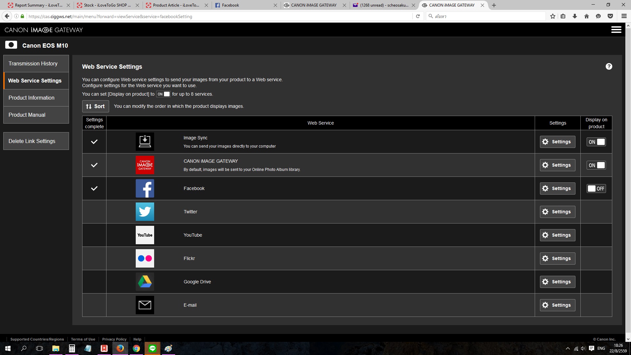Open Windows Start menu
Image resolution: width=631 pixels, height=355 pixels.
pos(8,348)
